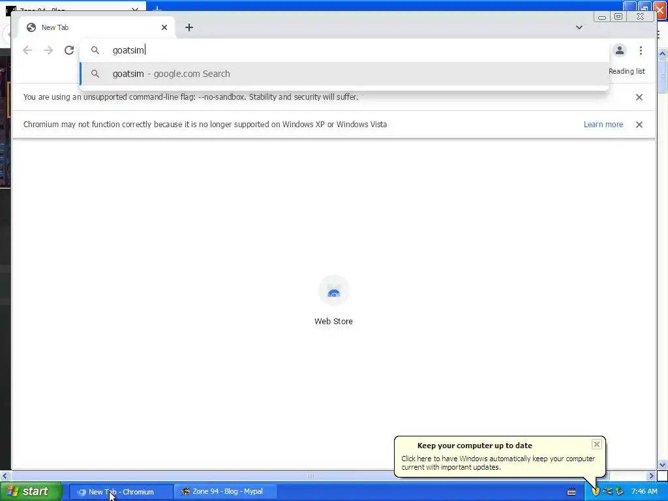668x501 pixels.
Task: Click the horizontal scrollbar left arrow
Action: coord(5,476)
